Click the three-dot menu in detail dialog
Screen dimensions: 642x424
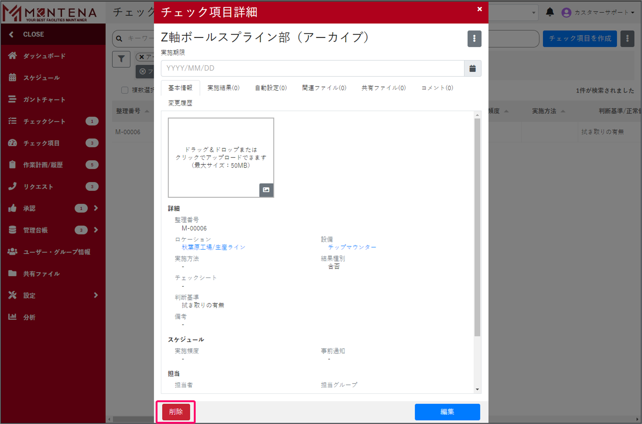click(474, 39)
